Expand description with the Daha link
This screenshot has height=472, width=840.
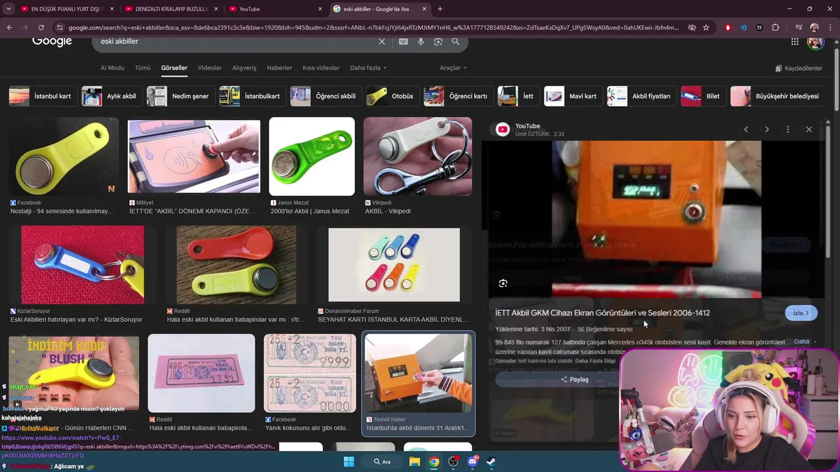pyautogui.click(x=805, y=342)
